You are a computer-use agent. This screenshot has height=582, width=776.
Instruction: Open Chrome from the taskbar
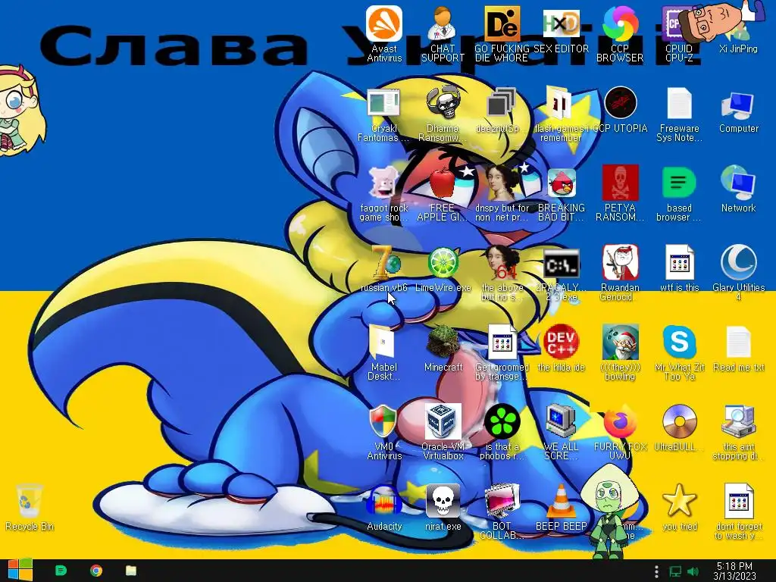(x=96, y=571)
